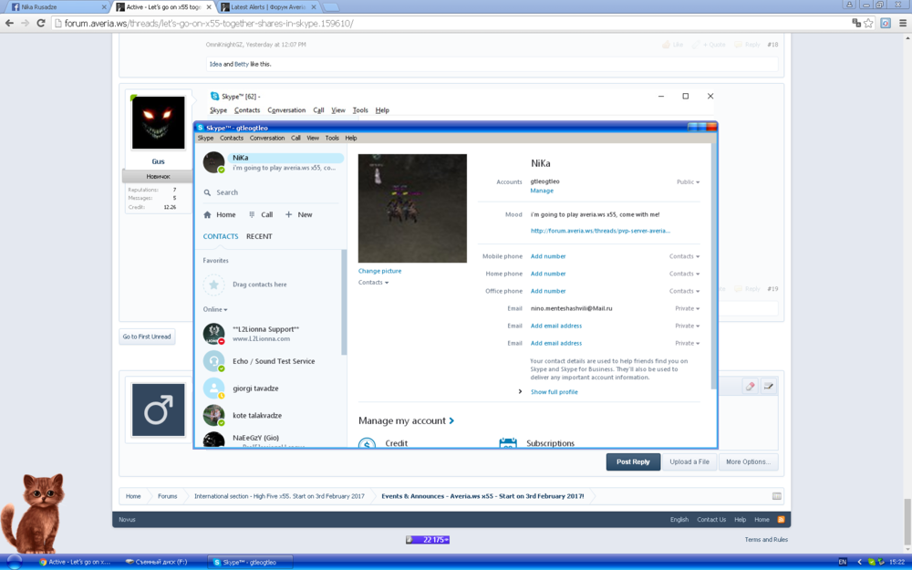Click the Search magnifier icon in Skype
This screenshot has width=912, height=570.
point(208,192)
